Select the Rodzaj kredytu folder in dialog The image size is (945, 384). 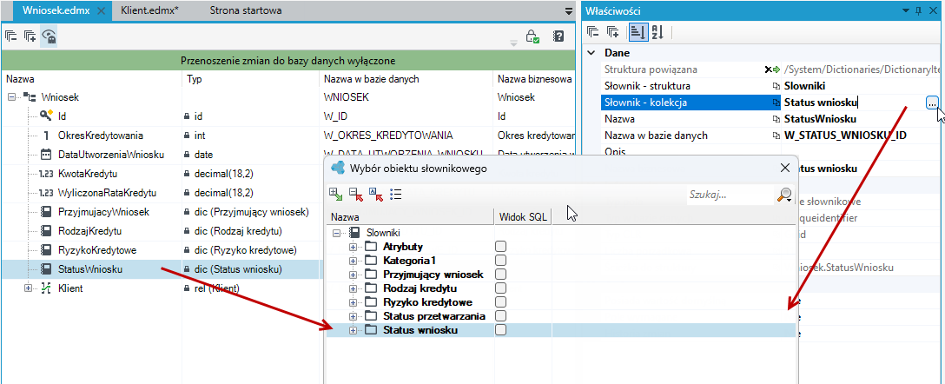coord(420,288)
